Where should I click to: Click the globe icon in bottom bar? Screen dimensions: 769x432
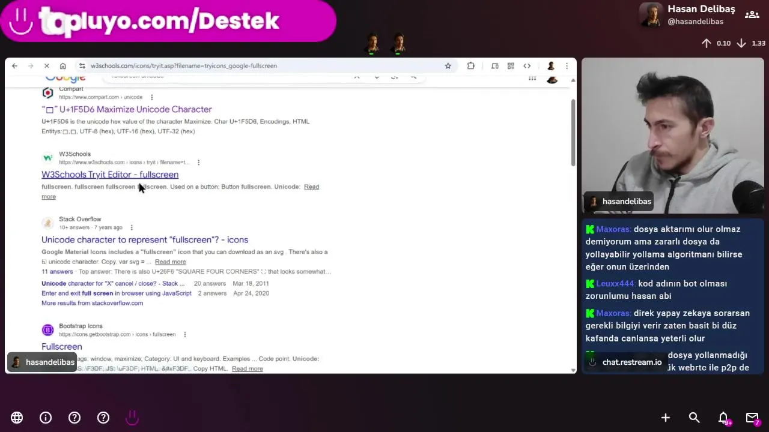click(x=17, y=418)
